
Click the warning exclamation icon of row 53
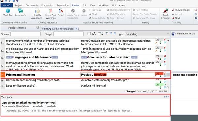pyautogui.click(x=158, y=59)
